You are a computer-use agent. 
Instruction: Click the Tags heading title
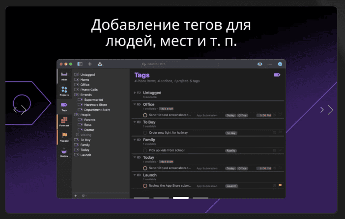coord(142,75)
